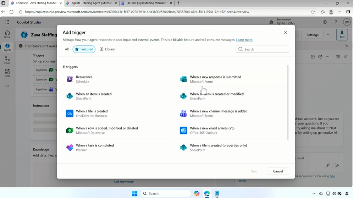Viewport: 353px width, 198px height.
Task: Dismiss the feature notification banner
Action: 347,46
